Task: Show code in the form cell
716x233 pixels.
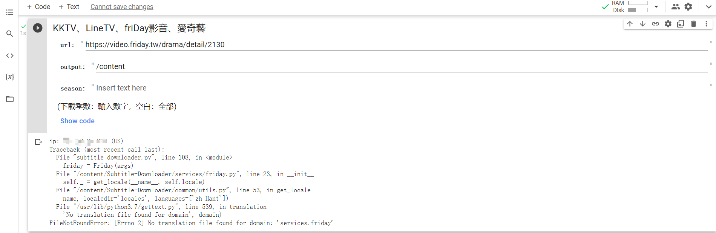Action: tap(77, 121)
